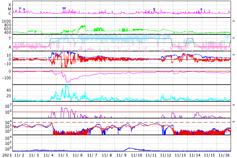Viewport: 237px width, 158px height.
Task: Select the "400" label on the green panel
Action: click(7, 32)
